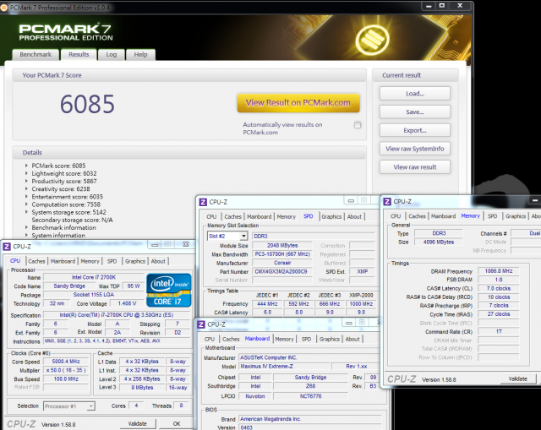Screen dimensions: 541x430
Task: Expand the System storage score row
Action: click(26, 212)
